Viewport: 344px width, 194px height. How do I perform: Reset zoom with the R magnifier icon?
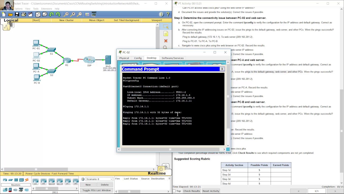pos(73,15)
